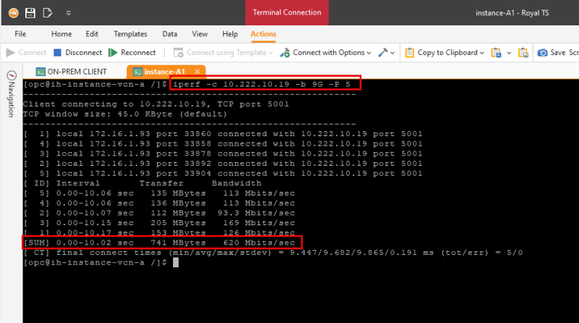
Task: Click the Reconnect button
Action: tap(132, 53)
